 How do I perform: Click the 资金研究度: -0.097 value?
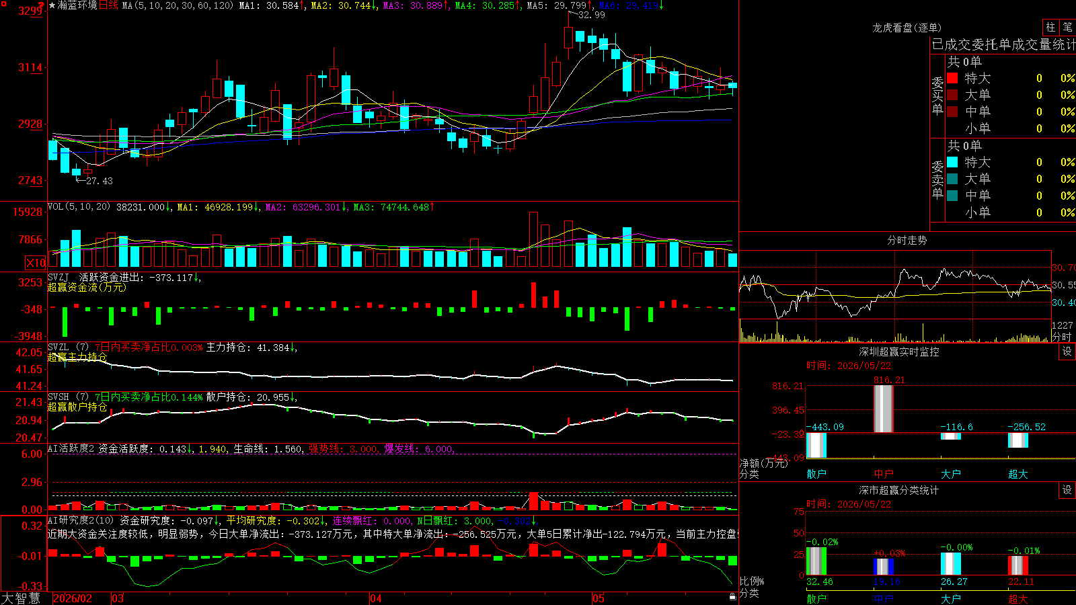click(x=167, y=521)
